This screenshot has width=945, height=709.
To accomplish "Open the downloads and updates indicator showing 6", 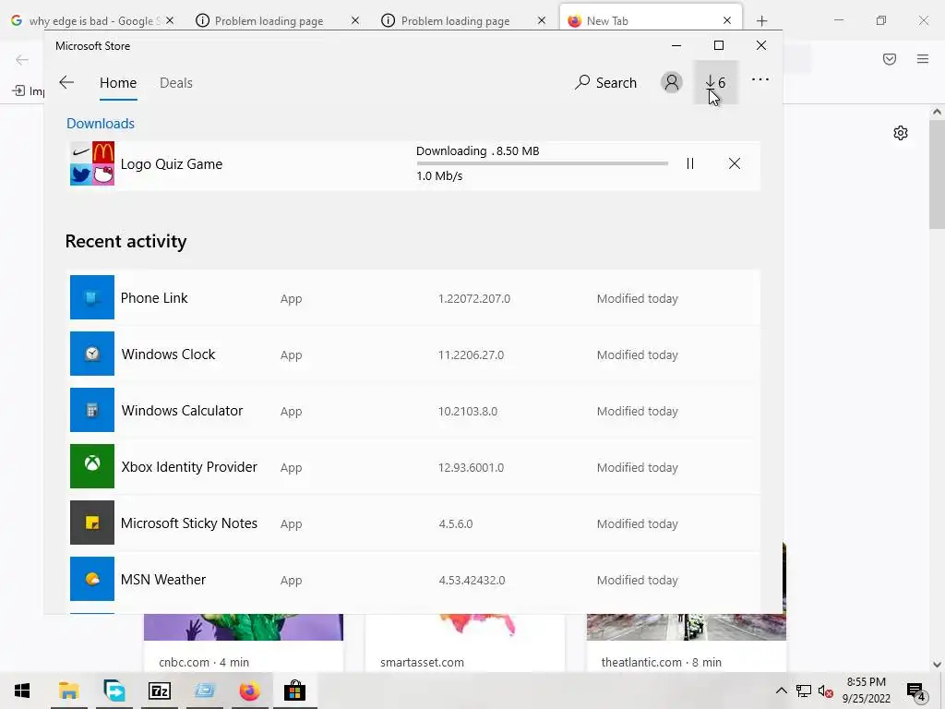I will click(x=715, y=82).
